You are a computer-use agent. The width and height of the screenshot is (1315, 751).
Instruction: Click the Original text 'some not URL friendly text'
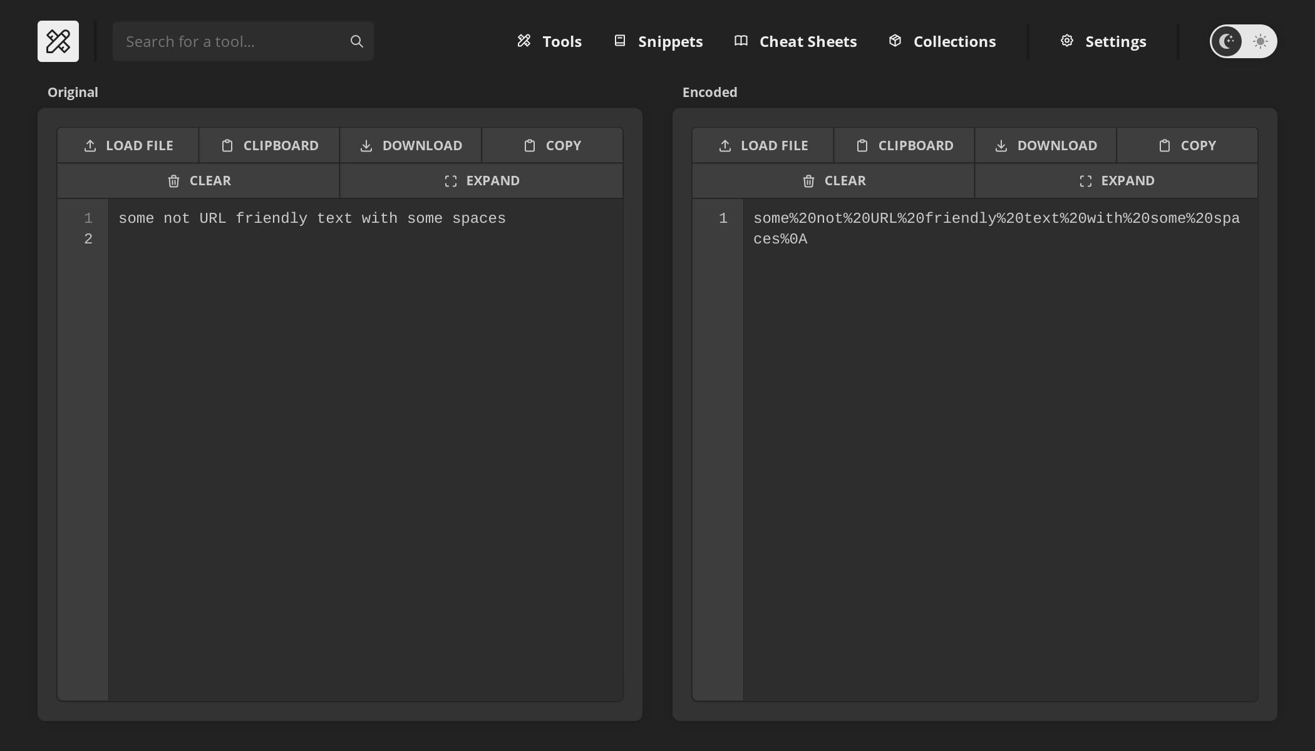235,218
